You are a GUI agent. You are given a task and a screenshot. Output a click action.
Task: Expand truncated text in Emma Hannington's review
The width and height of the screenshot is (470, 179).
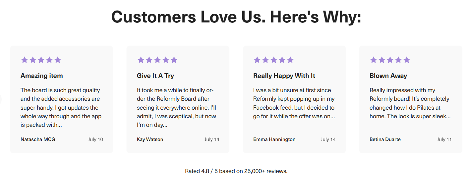tap(332, 117)
